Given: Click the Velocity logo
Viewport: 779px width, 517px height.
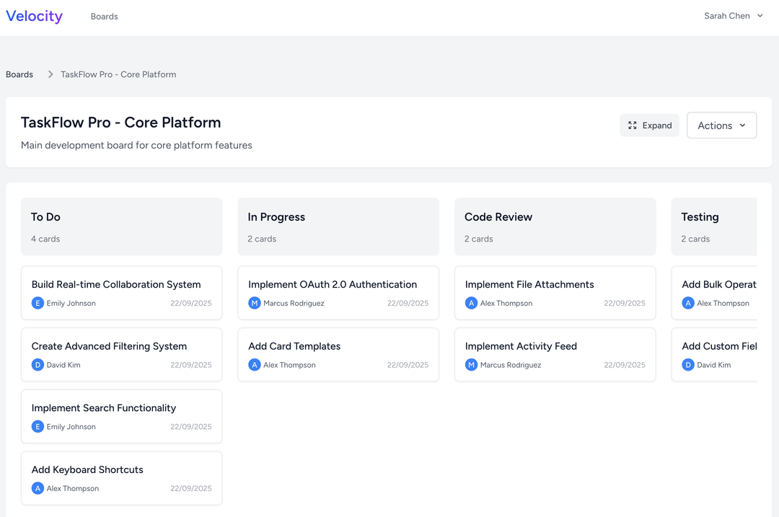Looking at the screenshot, I should 34,16.
